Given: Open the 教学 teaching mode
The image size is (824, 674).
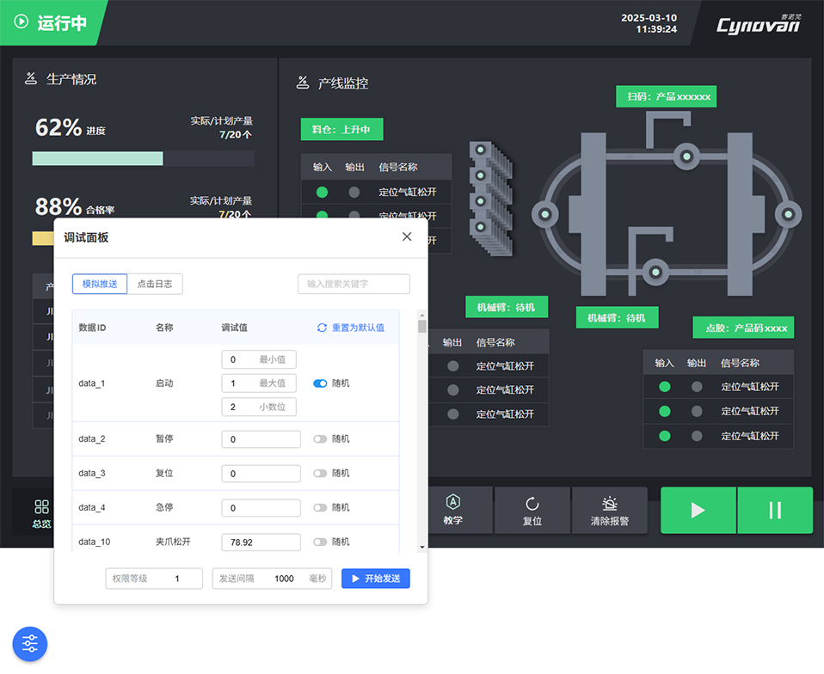Looking at the screenshot, I should point(453,511).
